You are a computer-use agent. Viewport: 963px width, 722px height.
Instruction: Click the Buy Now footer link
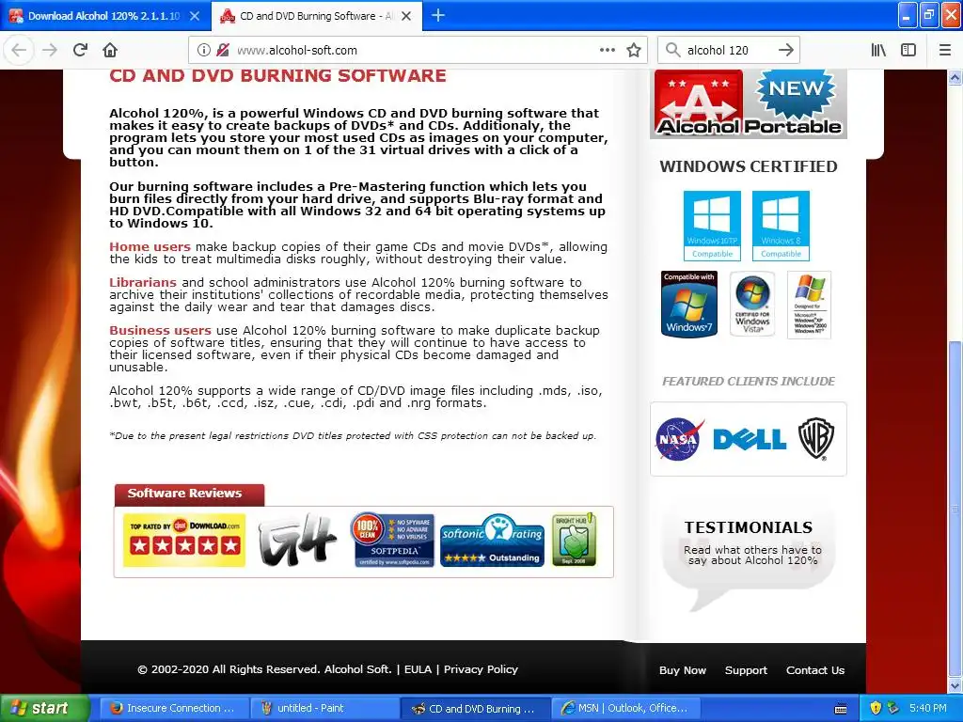click(683, 670)
